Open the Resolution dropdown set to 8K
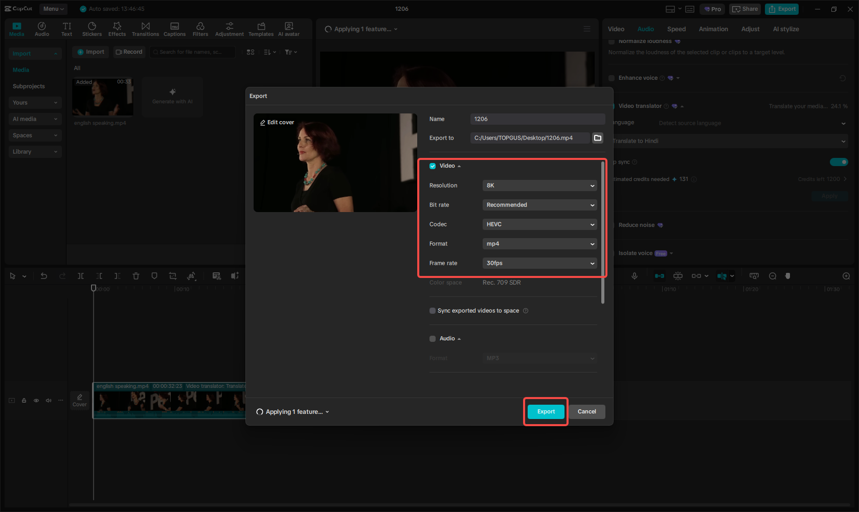859x512 pixels. pyautogui.click(x=539, y=185)
